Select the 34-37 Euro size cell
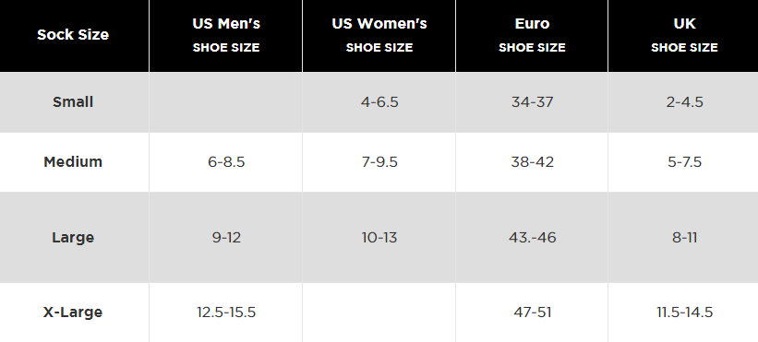758x342 pixels. [532, 102]
